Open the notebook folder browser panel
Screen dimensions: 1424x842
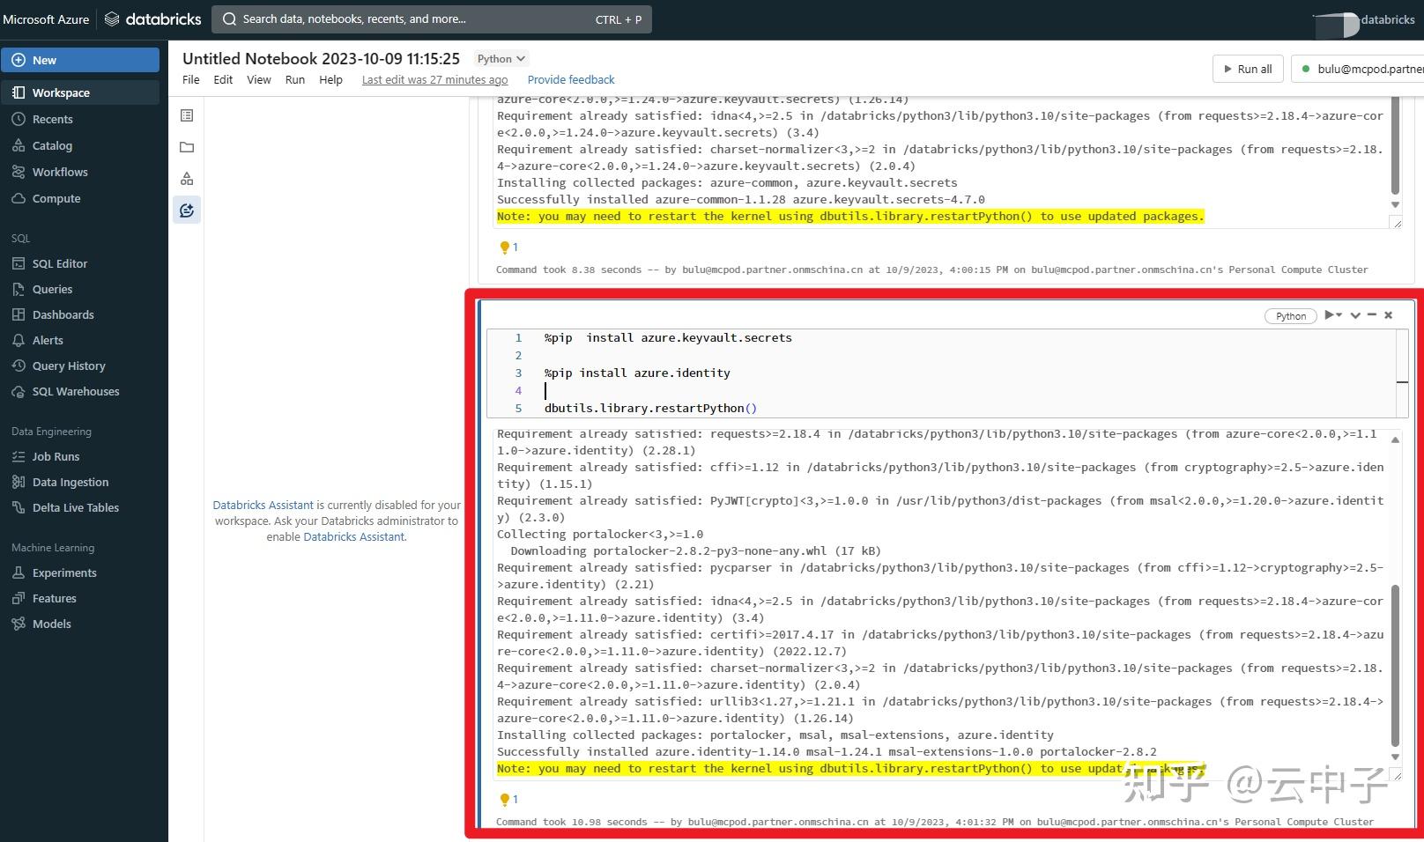[x=186, y=146]
